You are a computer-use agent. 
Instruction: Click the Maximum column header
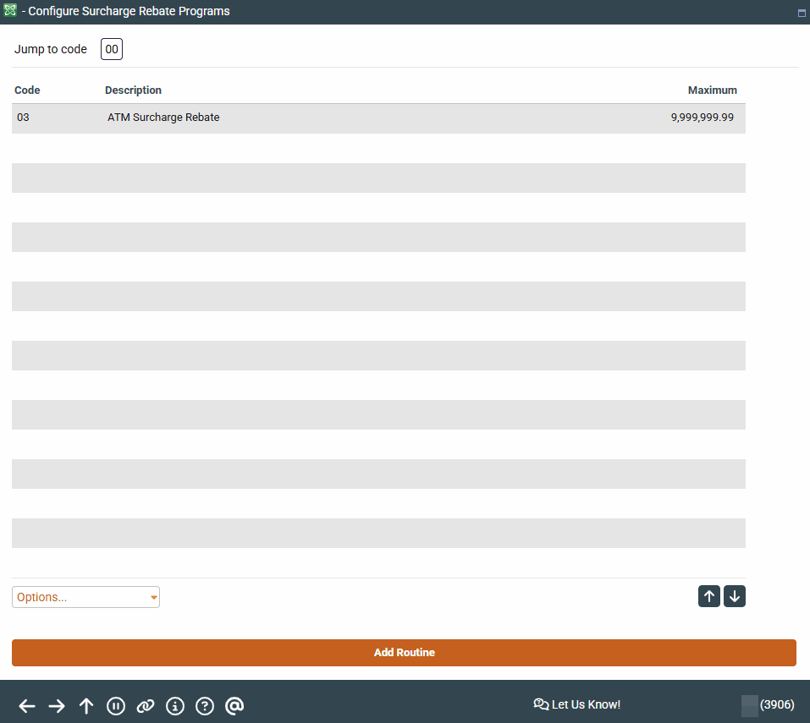(x=712, y=90)
